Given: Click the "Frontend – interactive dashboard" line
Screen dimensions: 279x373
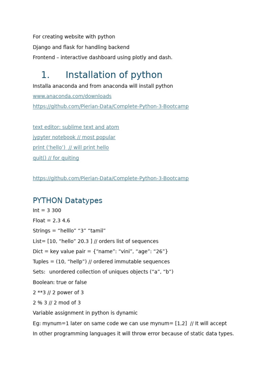Looking at the screenshot, I should pos(102,58).
